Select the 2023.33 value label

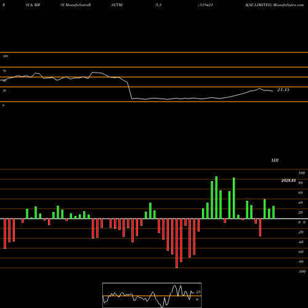pos(288,180)
